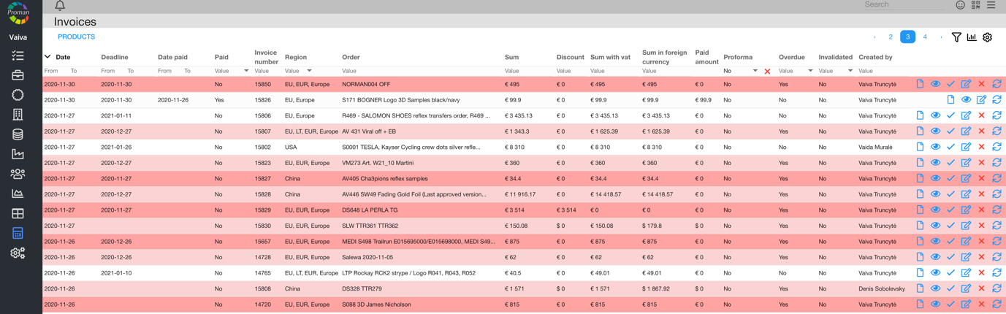The image size is (1006, 314).
Task: Edit invoice 15823 with pencil icon
Action: pyautogui.click(x=966, y=163)
